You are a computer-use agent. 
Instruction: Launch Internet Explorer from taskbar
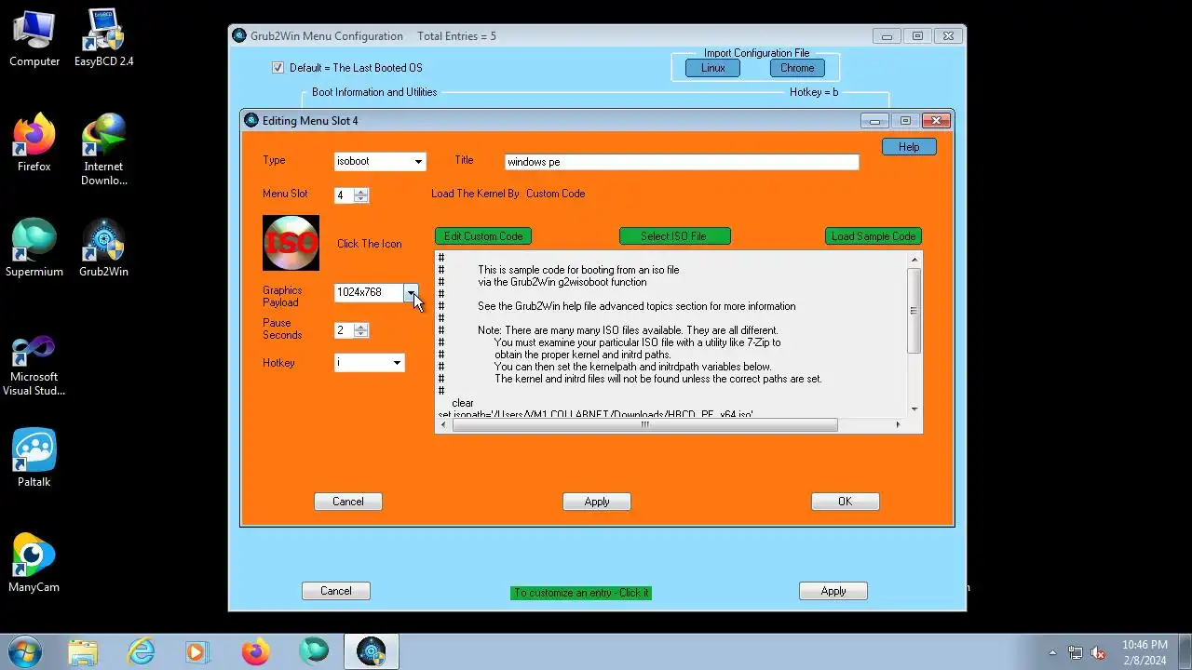[141, 652]
